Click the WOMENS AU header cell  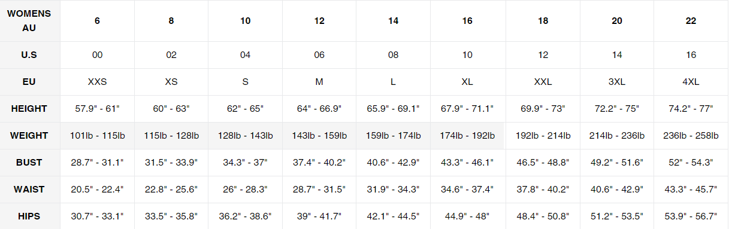29,20
